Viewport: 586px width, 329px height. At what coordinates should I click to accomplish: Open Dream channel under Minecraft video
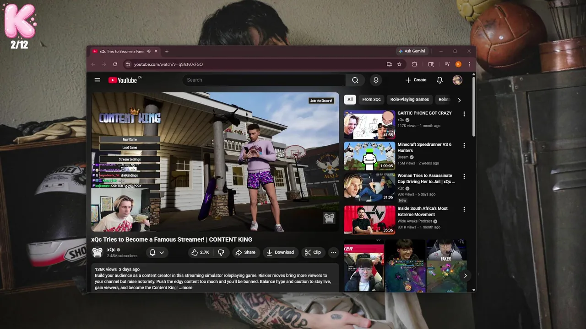click(x=403, y=157)
